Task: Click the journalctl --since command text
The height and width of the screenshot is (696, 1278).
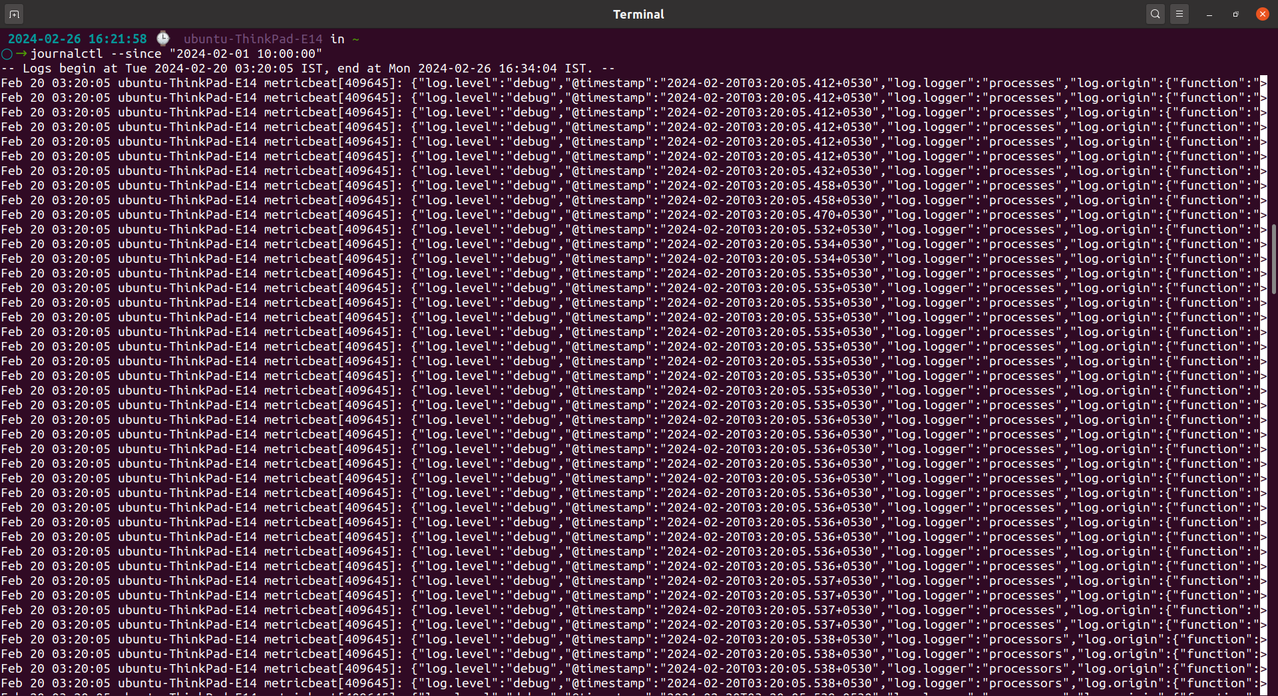Action: (176, 54)
